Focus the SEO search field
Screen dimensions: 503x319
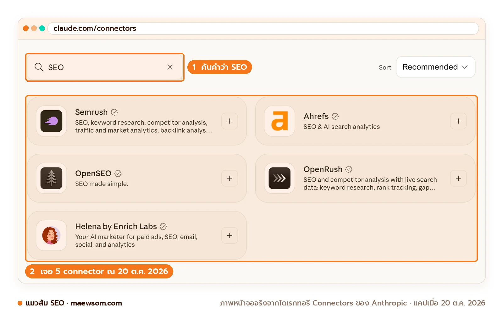(105, 67)
